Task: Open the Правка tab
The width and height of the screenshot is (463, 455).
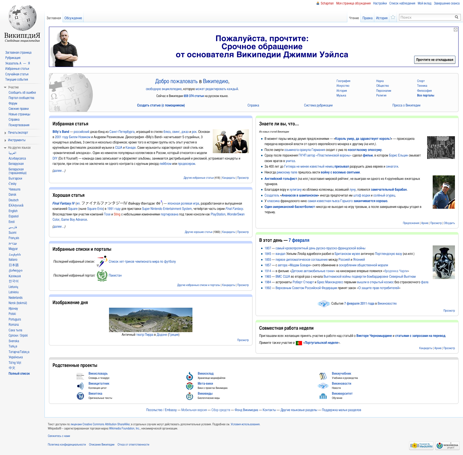Action: coord(367,18)
